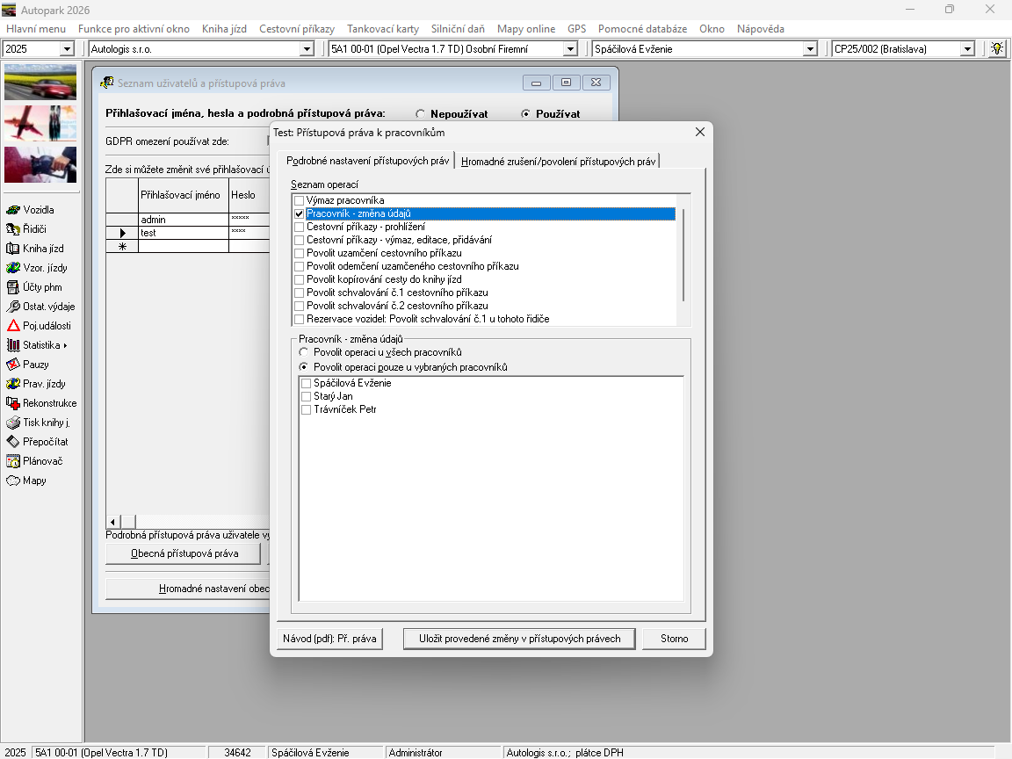Viewport: 1012px width, 759px height.
Task: Open the Autologis s.r.o. company dropdown
Action: tap(307, 49)
